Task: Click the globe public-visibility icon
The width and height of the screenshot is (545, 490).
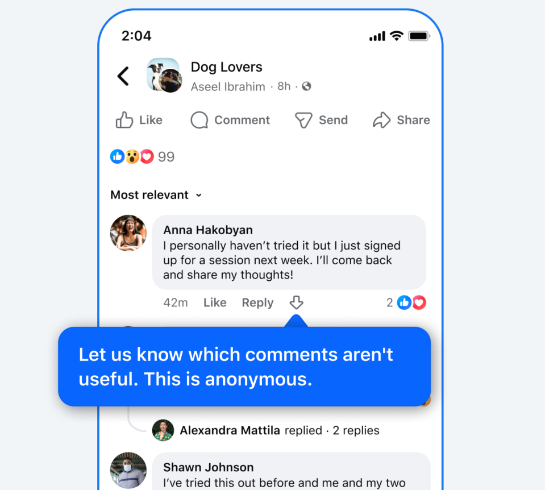Action: click(x=306, y=86)
